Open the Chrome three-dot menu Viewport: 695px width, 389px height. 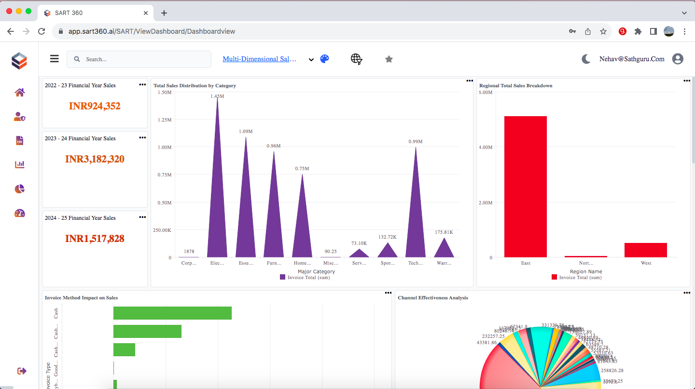(685, 31)
